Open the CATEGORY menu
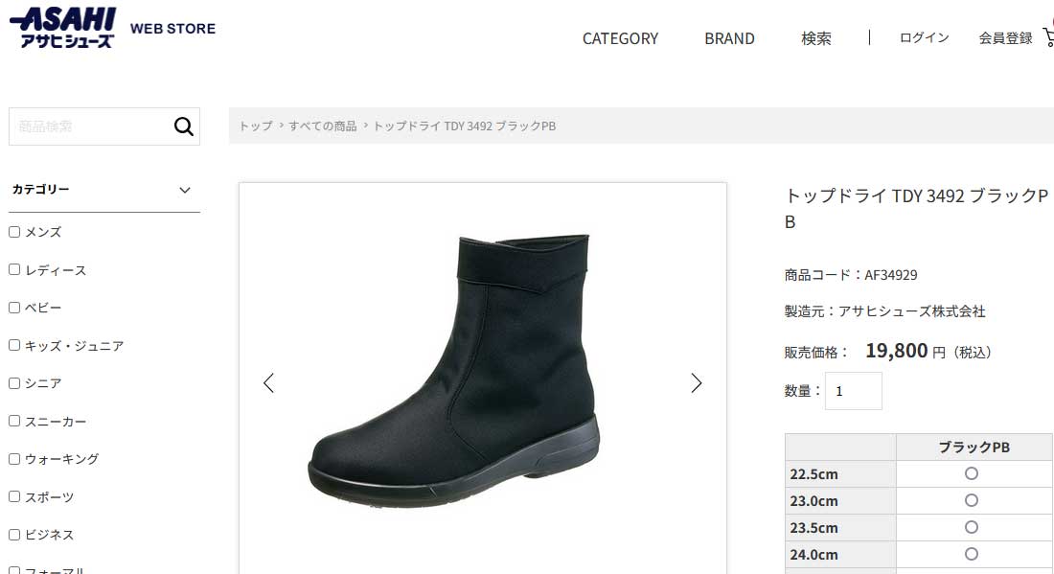Viewport: 1054px width, 574px height. coord(621,39)
